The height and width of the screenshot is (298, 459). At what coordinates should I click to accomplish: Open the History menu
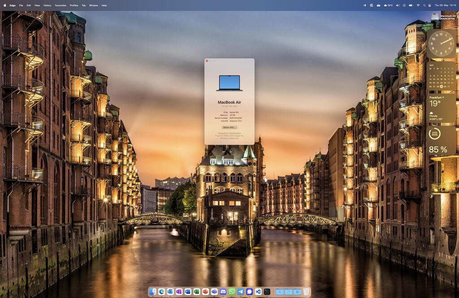tap(48, 5)
